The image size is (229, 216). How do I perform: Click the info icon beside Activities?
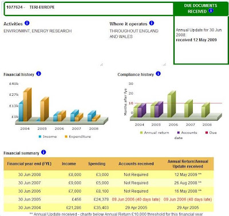[27, 23]
